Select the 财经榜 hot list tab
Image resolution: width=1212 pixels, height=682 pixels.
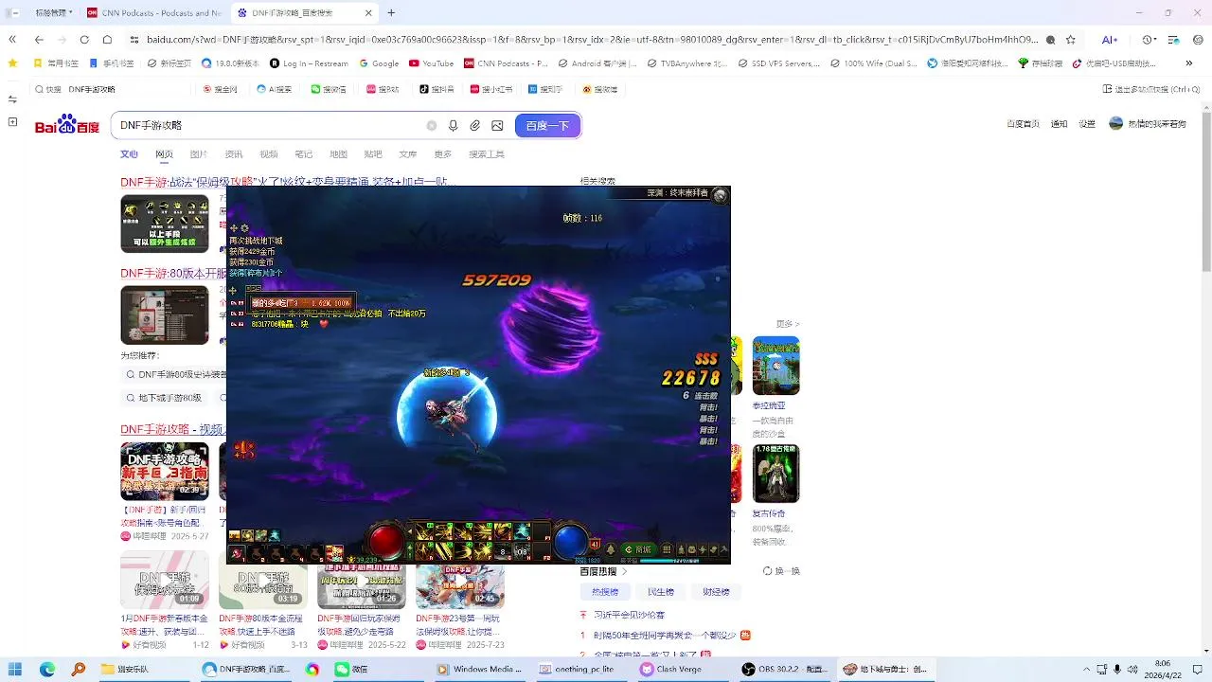(x=717, y=591)
